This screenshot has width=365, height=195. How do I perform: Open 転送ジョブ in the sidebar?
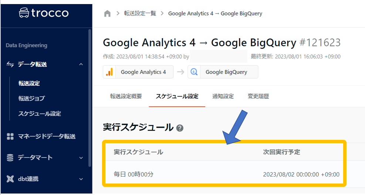(x=31, y=98)
